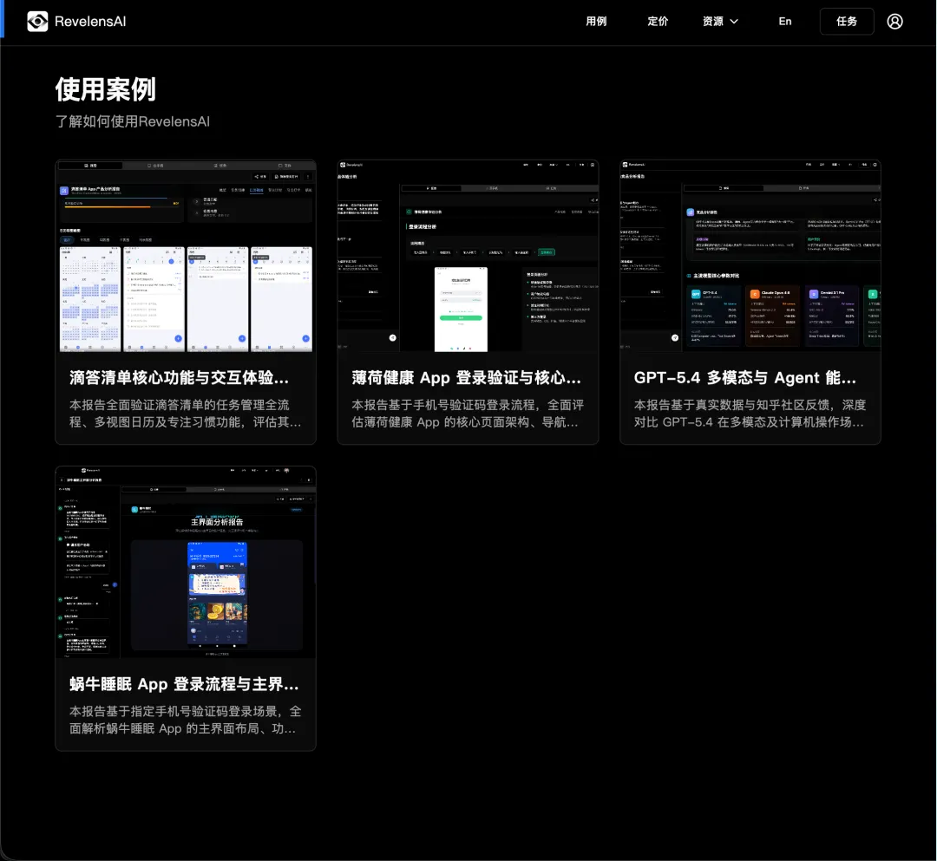Open the GPT-5.4 case thumbnail
The height and width of the screenshot is (861, 937).
pos(750,256)
